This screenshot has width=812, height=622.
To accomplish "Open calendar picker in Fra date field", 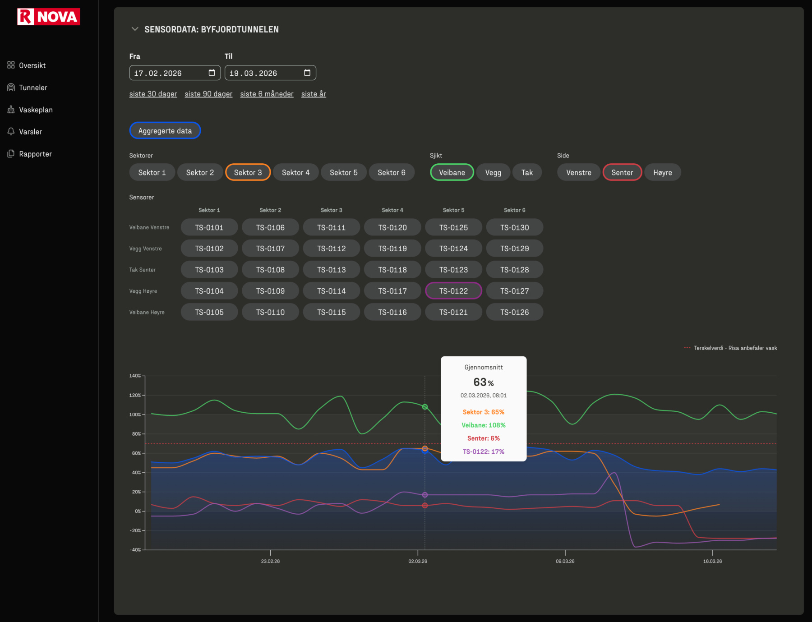I will coord(212,73).
